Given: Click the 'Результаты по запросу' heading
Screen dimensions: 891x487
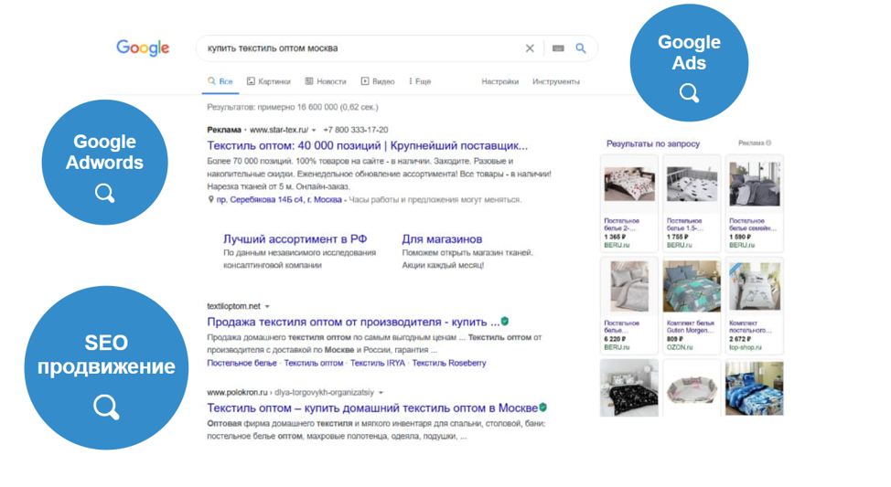Looking at the screenshot, I should (x=653, y=143).
